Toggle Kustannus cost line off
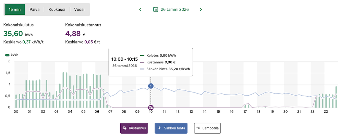 pyautogui.click(x=134, y=128)
